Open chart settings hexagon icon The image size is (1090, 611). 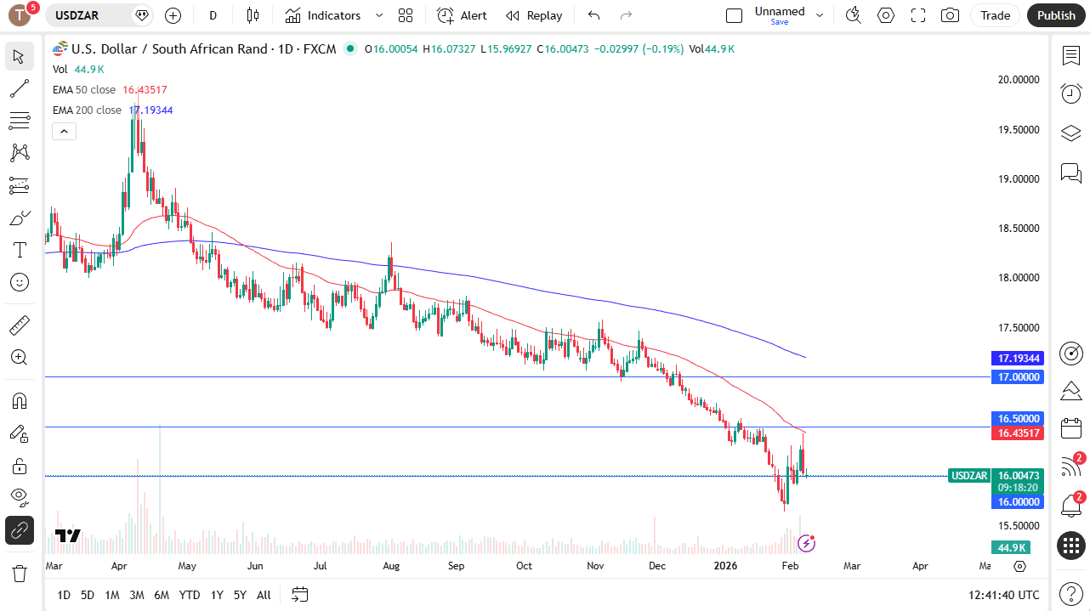[886, 15]
